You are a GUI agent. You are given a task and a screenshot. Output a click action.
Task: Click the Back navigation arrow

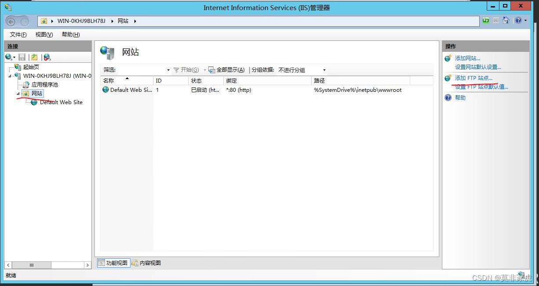(x=11, y=21)
